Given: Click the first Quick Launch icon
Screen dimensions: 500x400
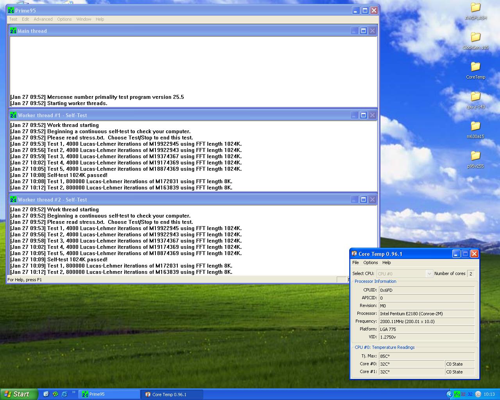Looking at the screenshot, I should 46,394.
